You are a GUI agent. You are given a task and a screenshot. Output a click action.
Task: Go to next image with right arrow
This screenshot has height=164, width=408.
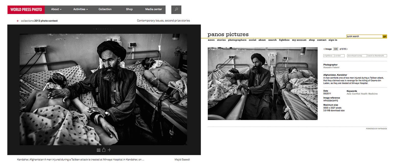coord(347,49)
